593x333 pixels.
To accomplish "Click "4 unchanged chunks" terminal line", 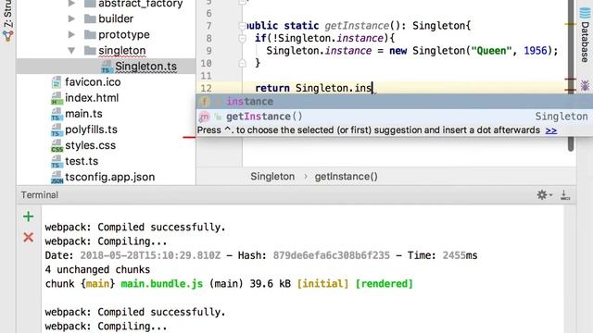I will tap(97, 269).
